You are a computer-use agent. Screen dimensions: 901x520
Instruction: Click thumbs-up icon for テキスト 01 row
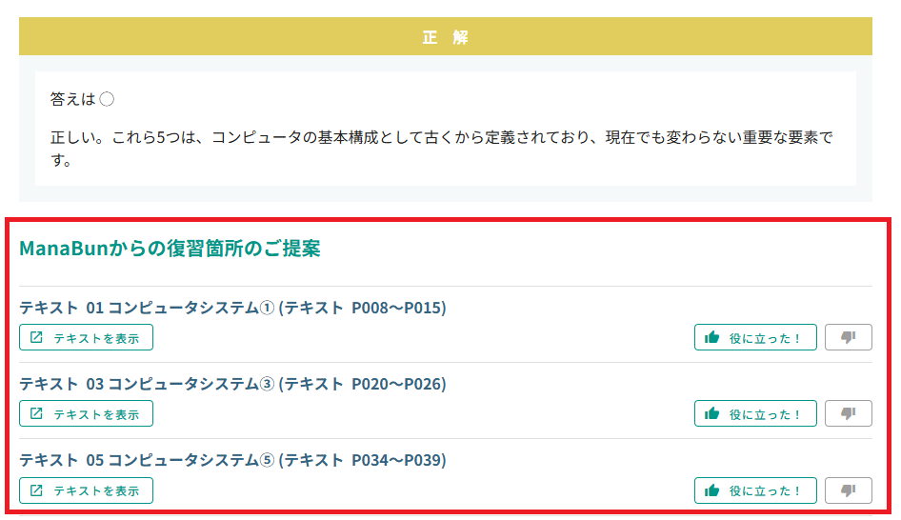click(711, 337)
